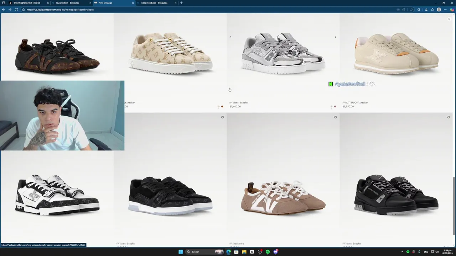The width and height of the screenshot is (456, 256).
Task: Click the taskbar Buscar search box
Action: click(204, 252)
